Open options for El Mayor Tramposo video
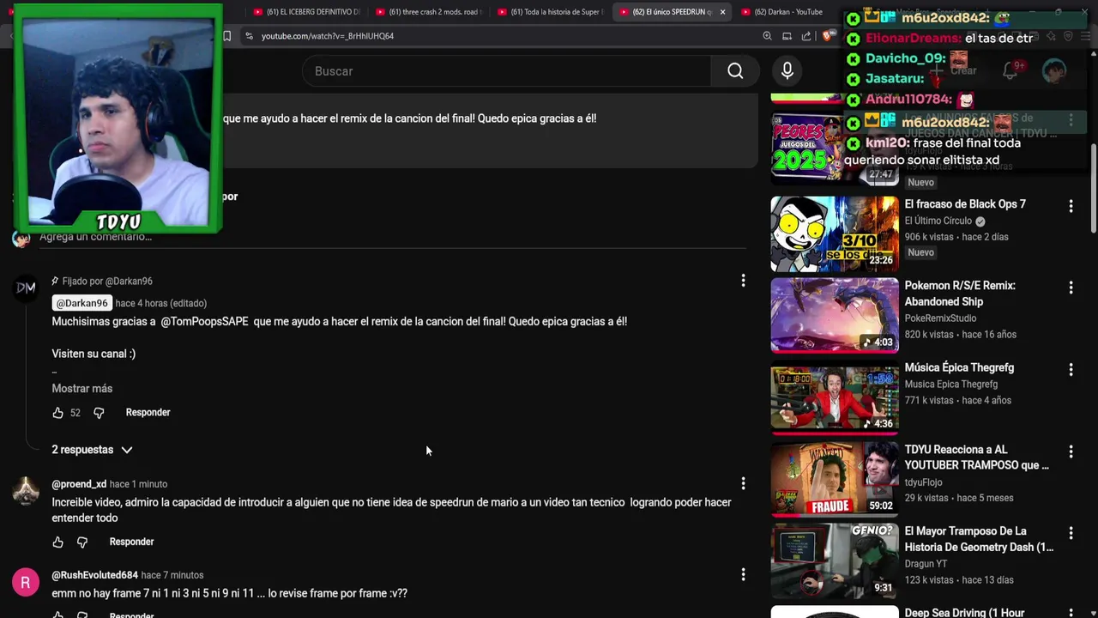This screenshot has width=1098, height=618. (x=1071, y=533)
